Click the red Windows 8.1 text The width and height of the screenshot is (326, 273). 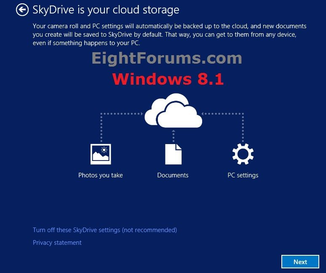click(x=168, y=79)
